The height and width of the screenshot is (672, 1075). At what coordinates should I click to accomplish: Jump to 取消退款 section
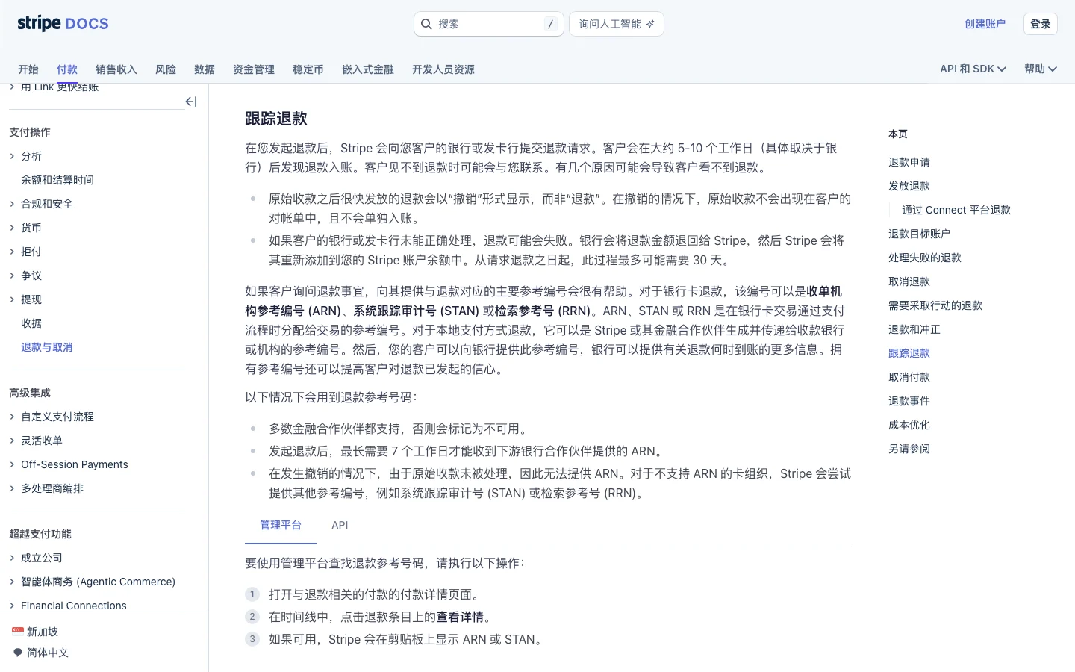[x=909, y=281]
